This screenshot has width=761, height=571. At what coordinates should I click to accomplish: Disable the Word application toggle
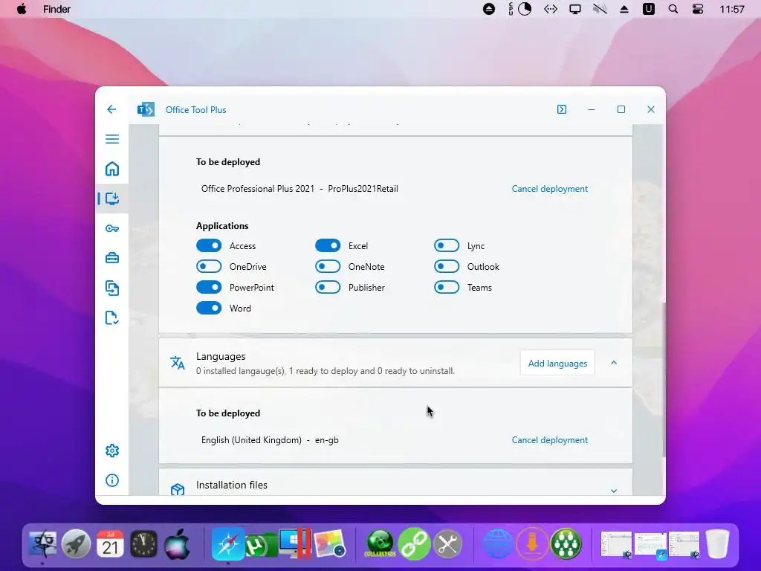[x=209, y=309]
